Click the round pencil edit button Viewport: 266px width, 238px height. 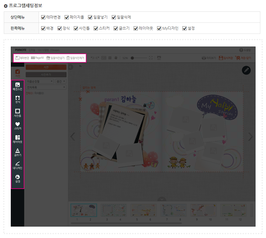tap(246, 70)
